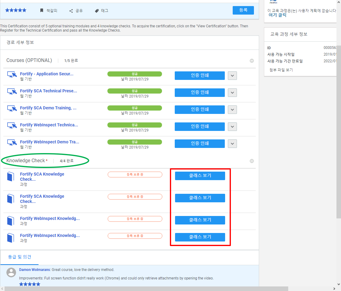The image size is (341, 291).
Task: Click 인증 인쇄 for Fortify SCA Technical Prese...
Action: (x=200, y=93)
